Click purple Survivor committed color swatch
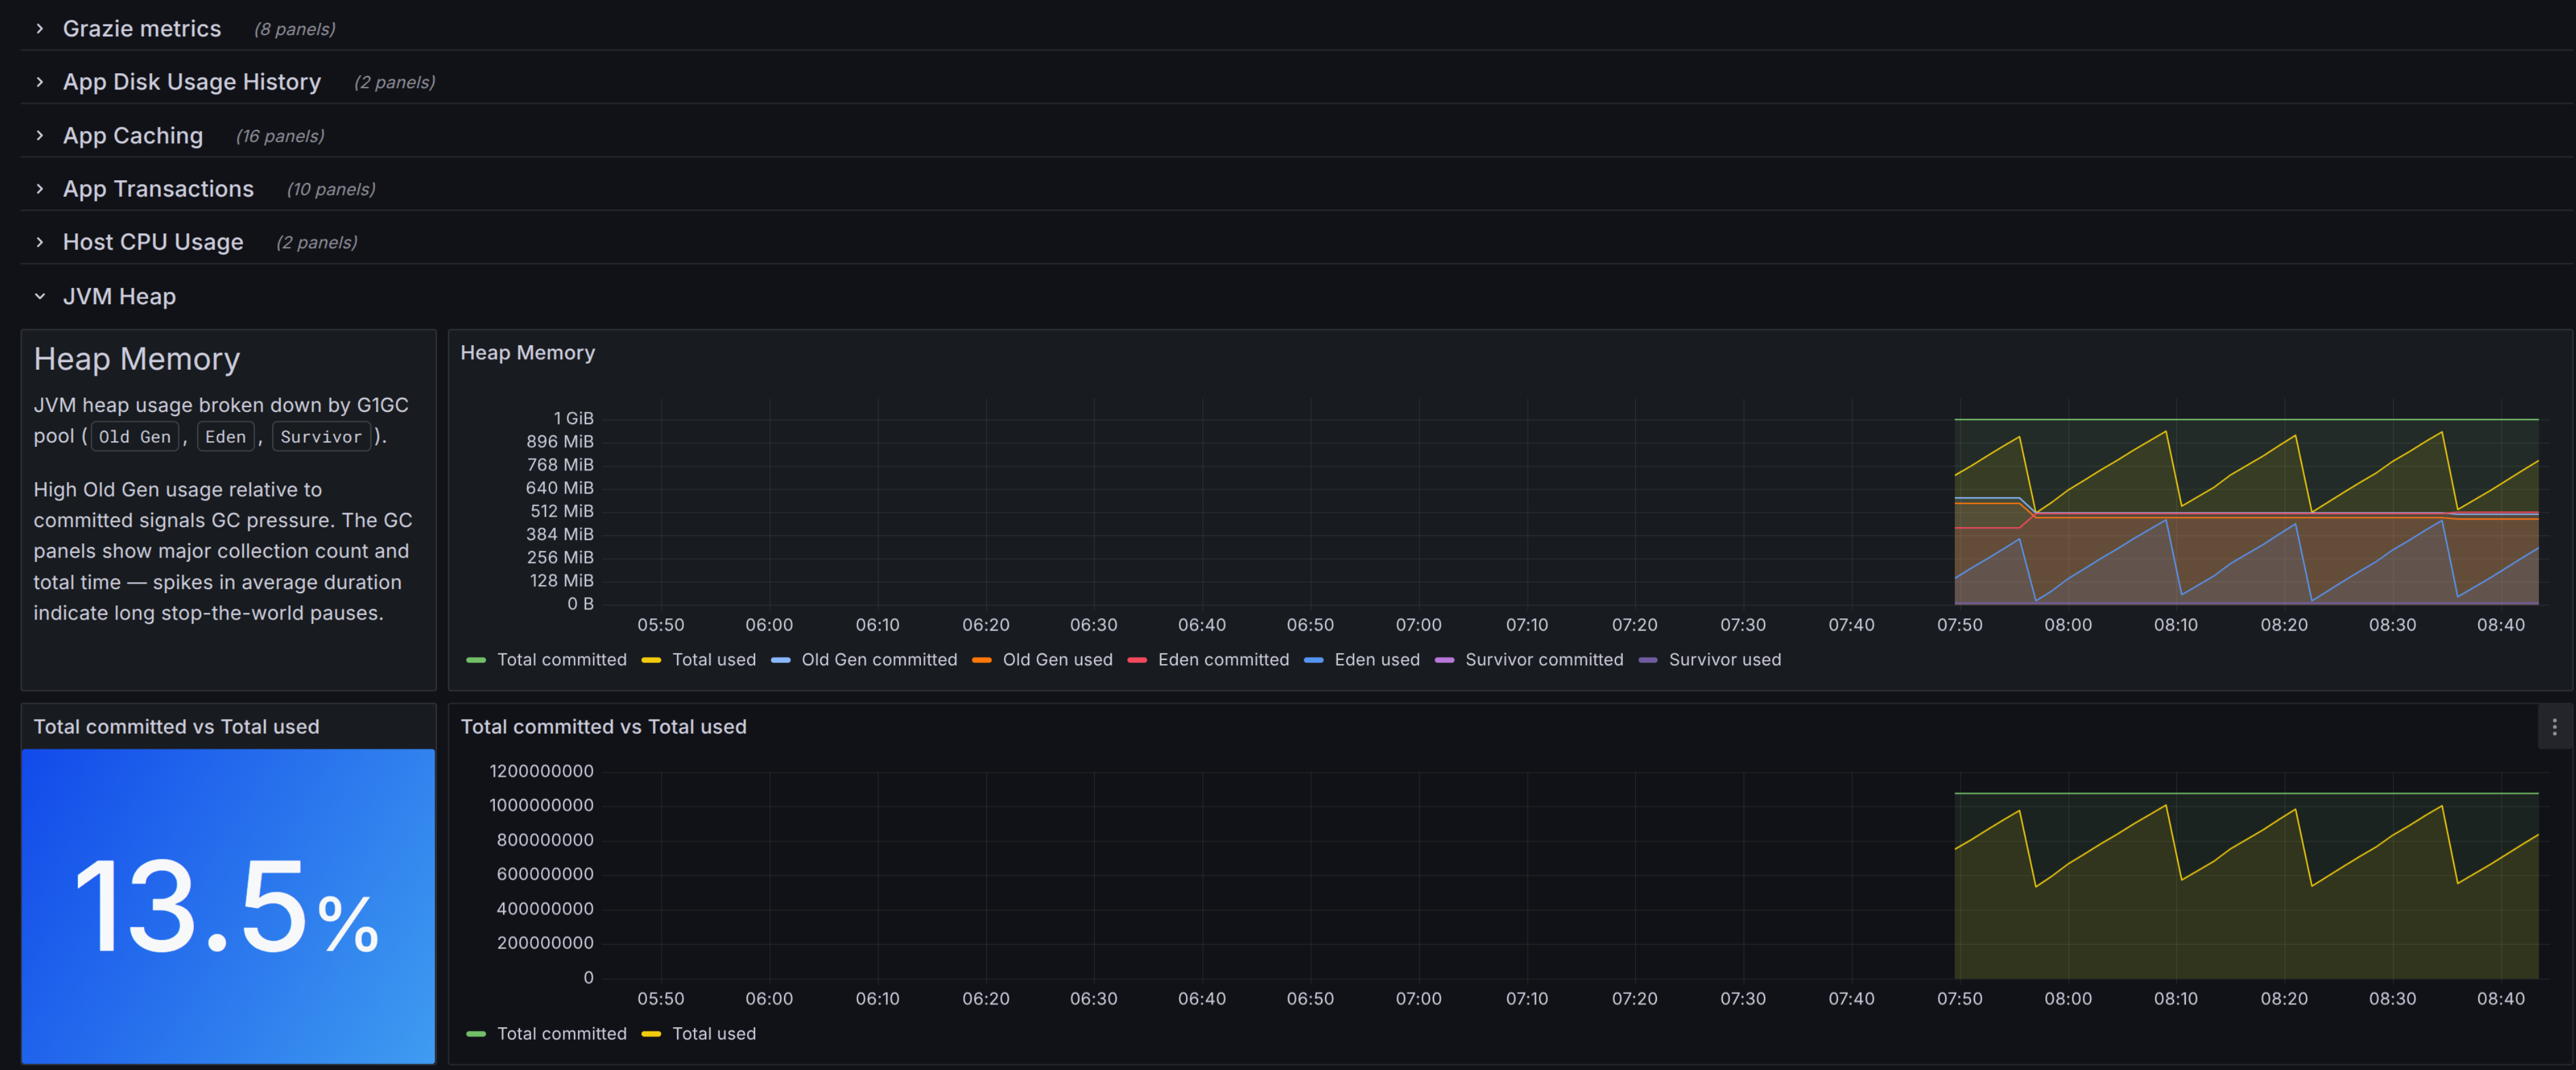Screen dimensions: 2576x1070 tap(1444, 660)
